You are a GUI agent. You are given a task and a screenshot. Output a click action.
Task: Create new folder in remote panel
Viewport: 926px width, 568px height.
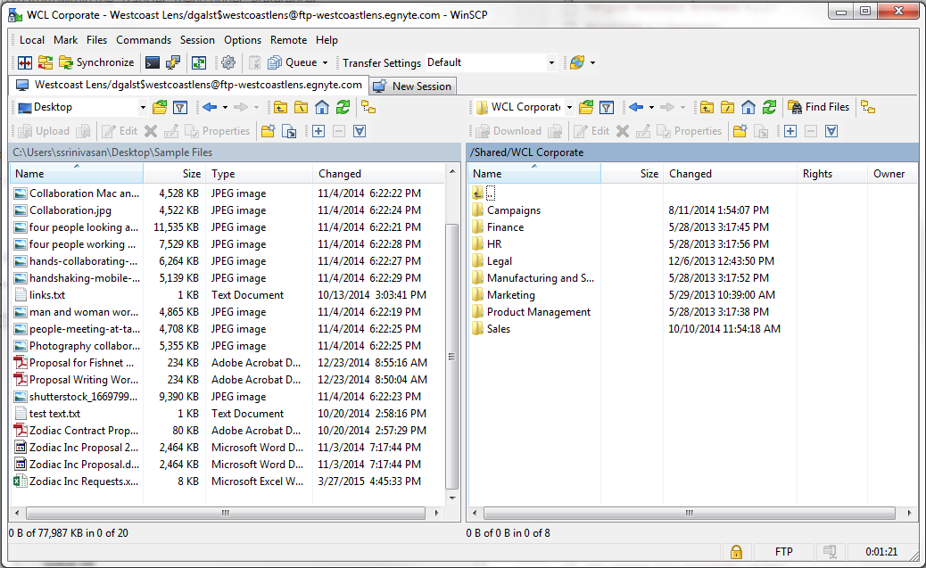(x=739, y=131)
